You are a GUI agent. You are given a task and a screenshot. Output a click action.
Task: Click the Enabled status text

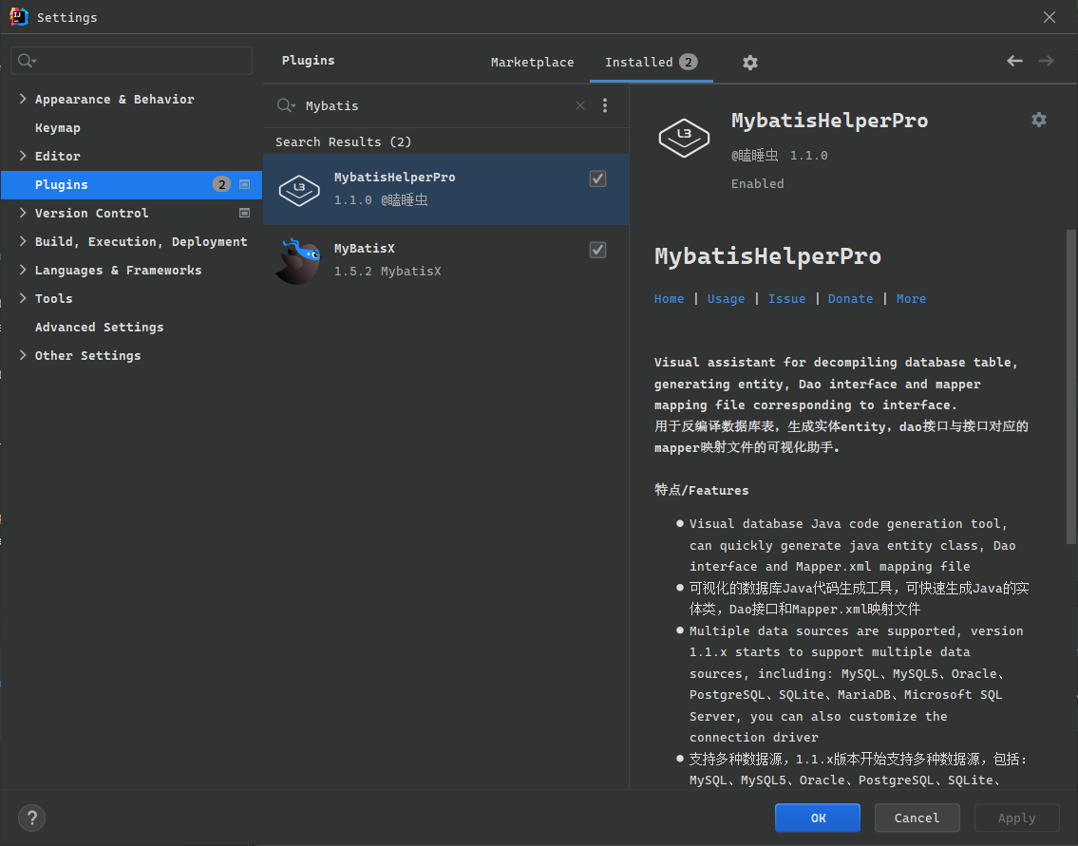click(757, 183)
